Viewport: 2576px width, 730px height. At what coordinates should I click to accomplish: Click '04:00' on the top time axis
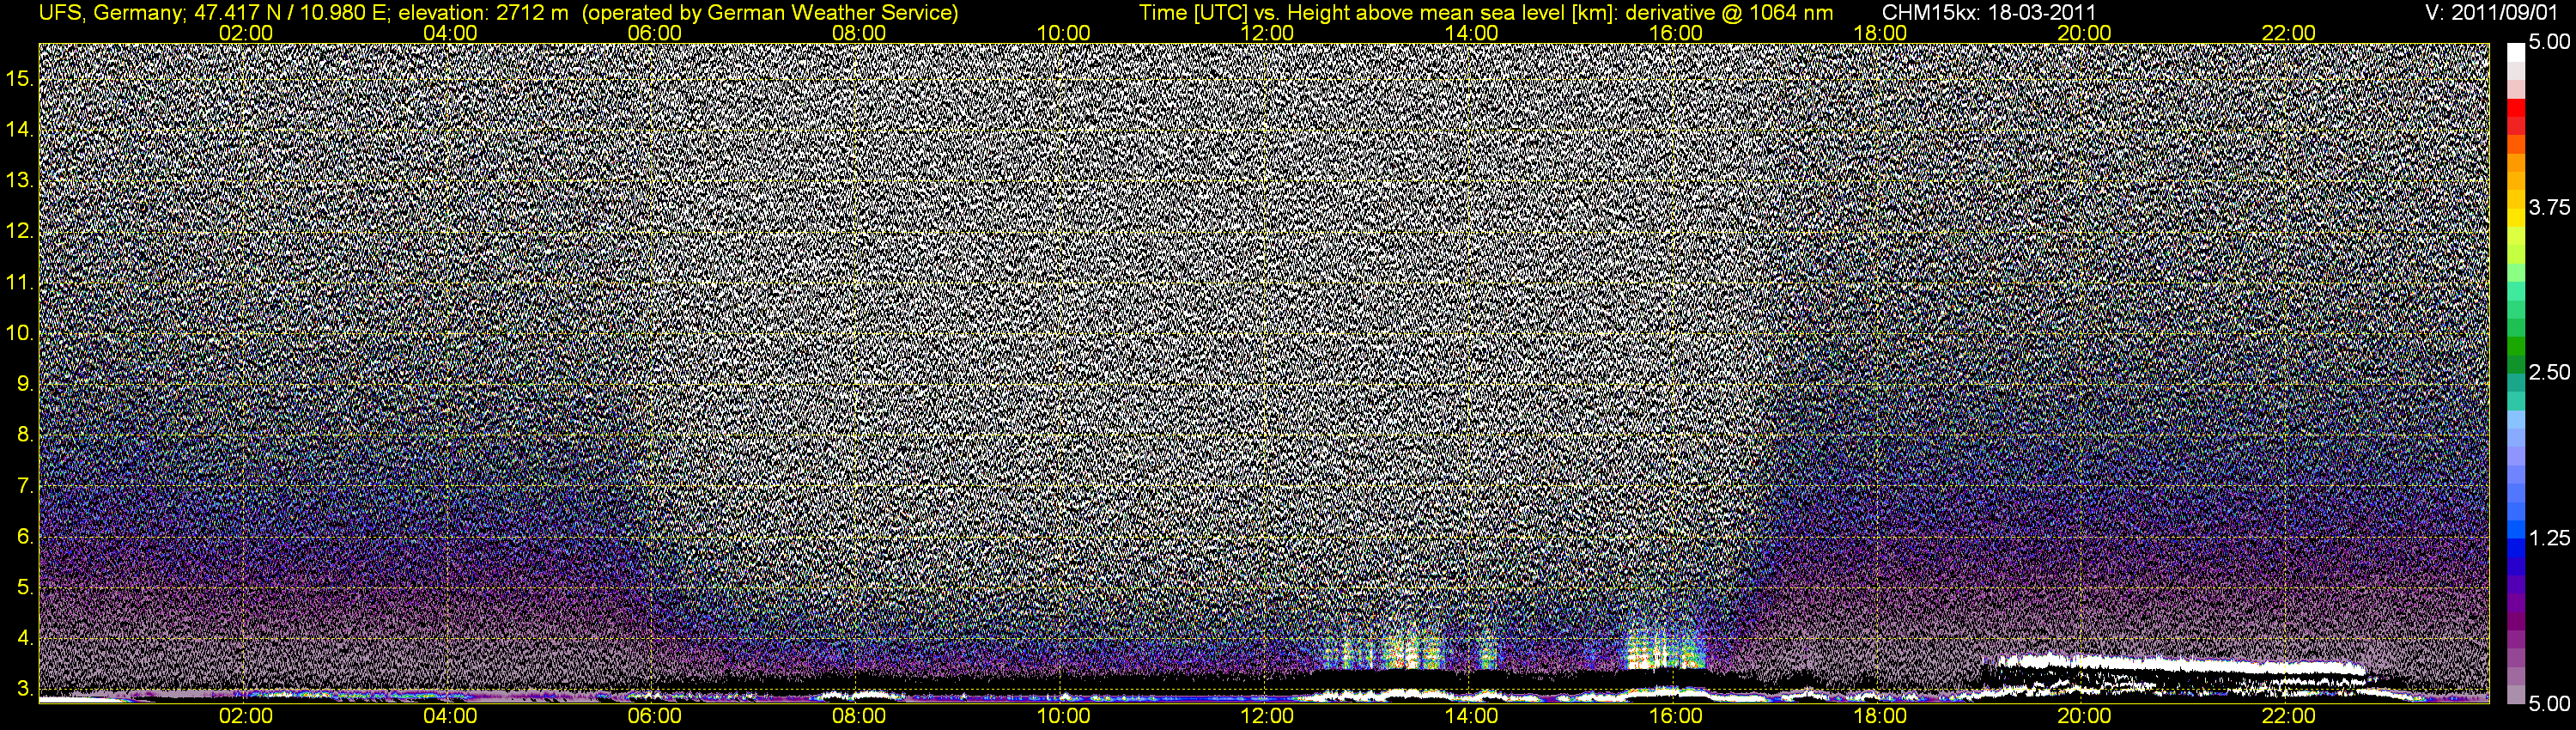pyautogui.click(x=450, y=33)
